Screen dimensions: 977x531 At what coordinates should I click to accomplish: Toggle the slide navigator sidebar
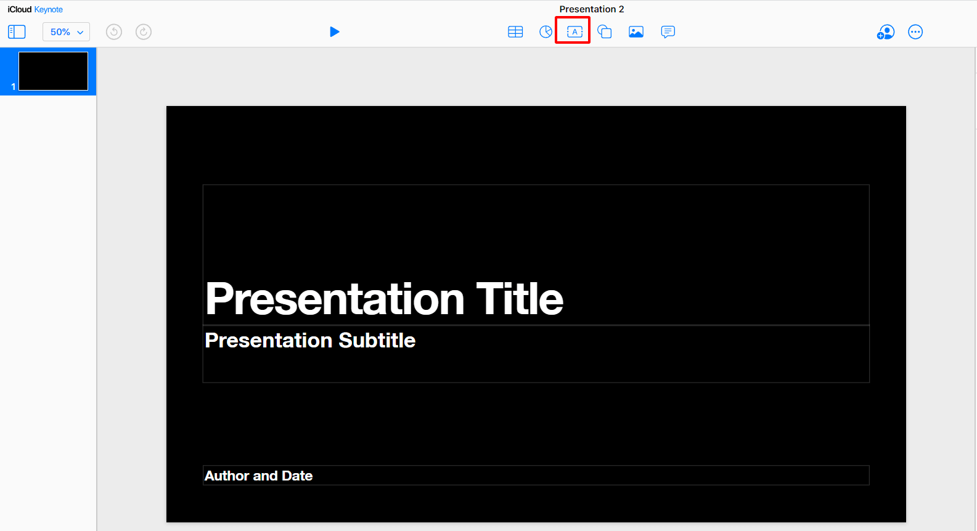coord(17,32)
